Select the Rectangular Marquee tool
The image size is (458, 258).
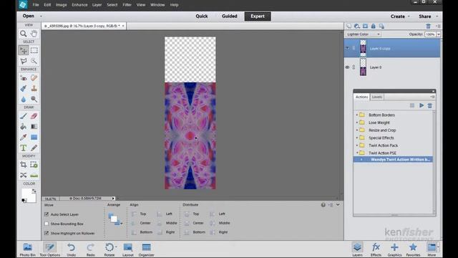(x=34, y=50)
